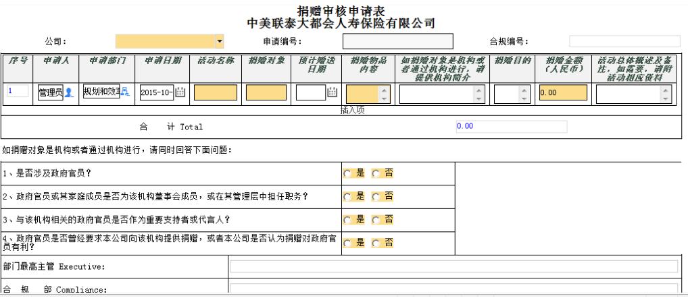Click the 捐赠对象 yellow input field
This screenshot has width=688, height=300.
266,92
